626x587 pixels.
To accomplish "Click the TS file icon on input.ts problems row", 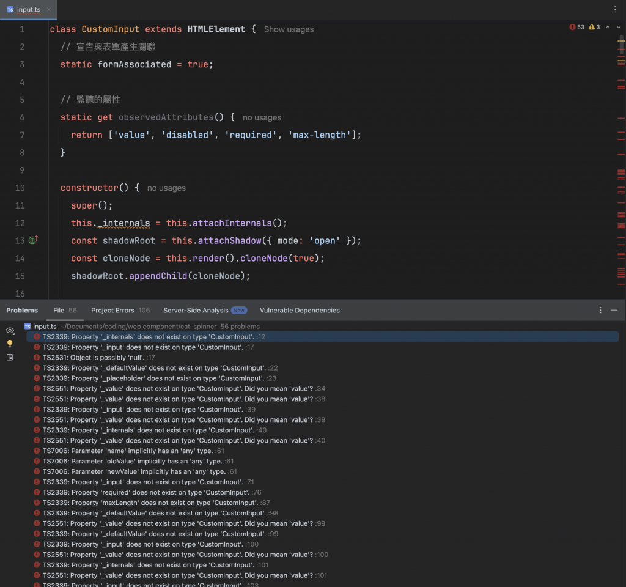I will pos(27,327).
